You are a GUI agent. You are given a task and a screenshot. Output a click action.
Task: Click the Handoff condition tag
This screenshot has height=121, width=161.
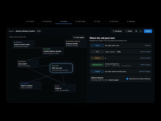pos(97,72)
